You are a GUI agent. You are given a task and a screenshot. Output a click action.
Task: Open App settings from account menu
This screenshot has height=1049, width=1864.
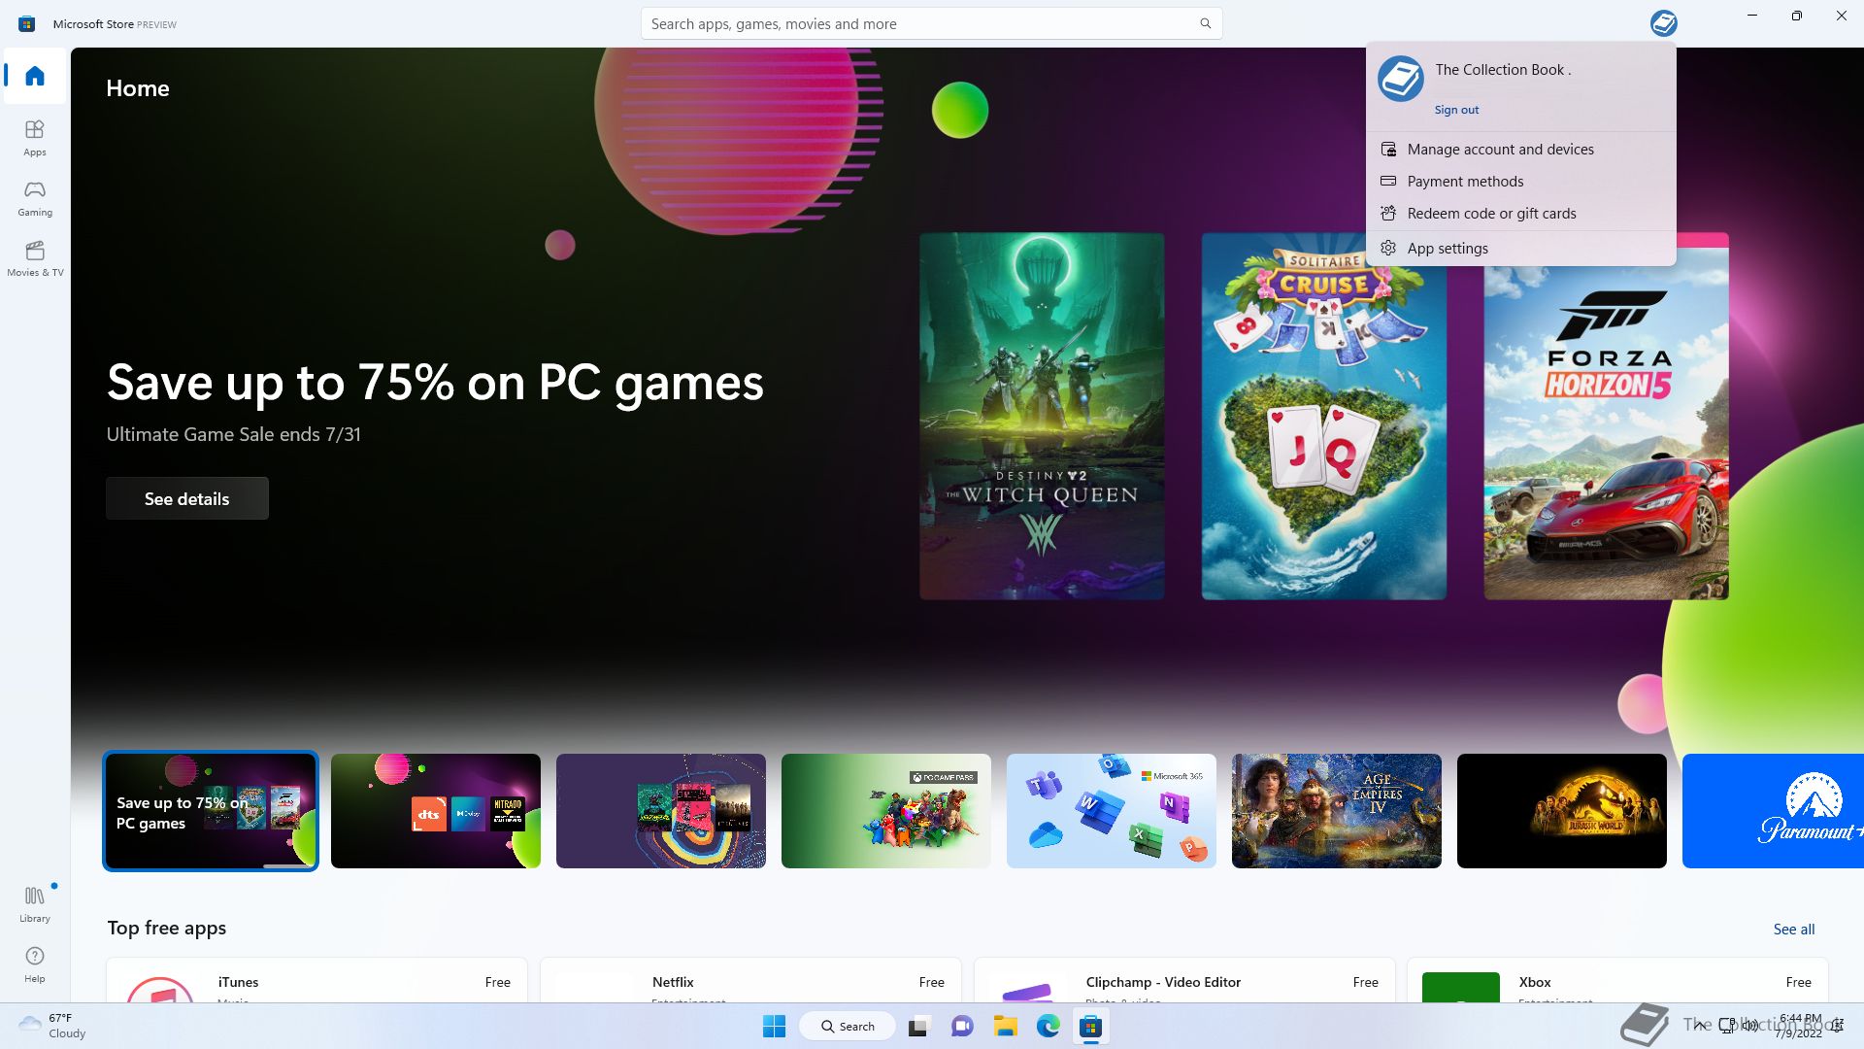coord(1520,248)
